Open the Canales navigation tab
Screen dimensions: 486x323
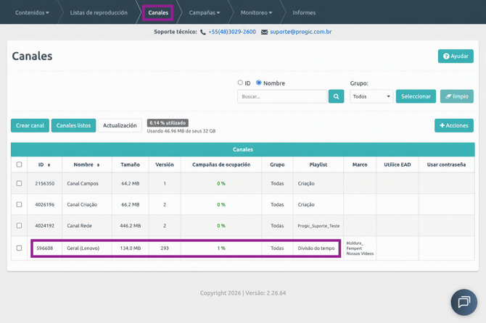[x=158, y=13]
